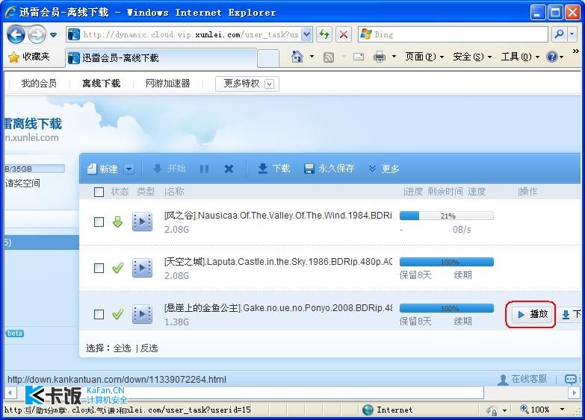
Task: Check the Laputa task checkbox
Action: tap(99, 269)
